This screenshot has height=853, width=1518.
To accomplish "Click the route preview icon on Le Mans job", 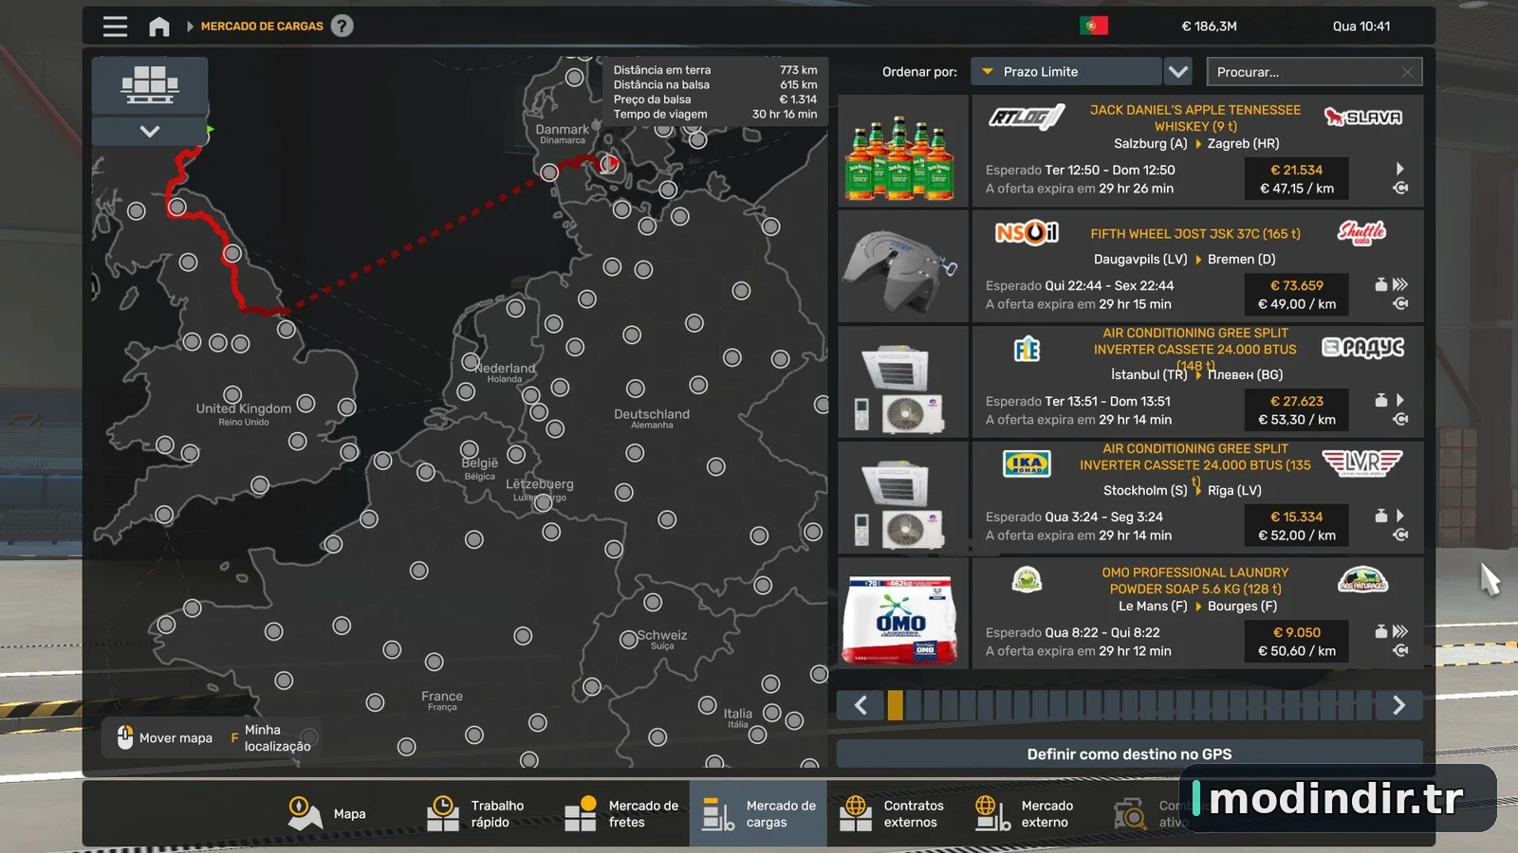I will pos(1400,650).
